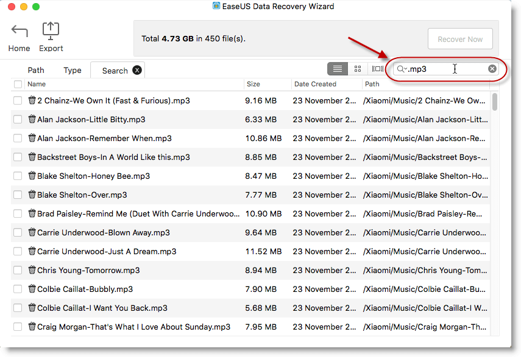
Task: Toggle the select-all checkbox in header
Action: pyautogui.click(x=18, y=84)
